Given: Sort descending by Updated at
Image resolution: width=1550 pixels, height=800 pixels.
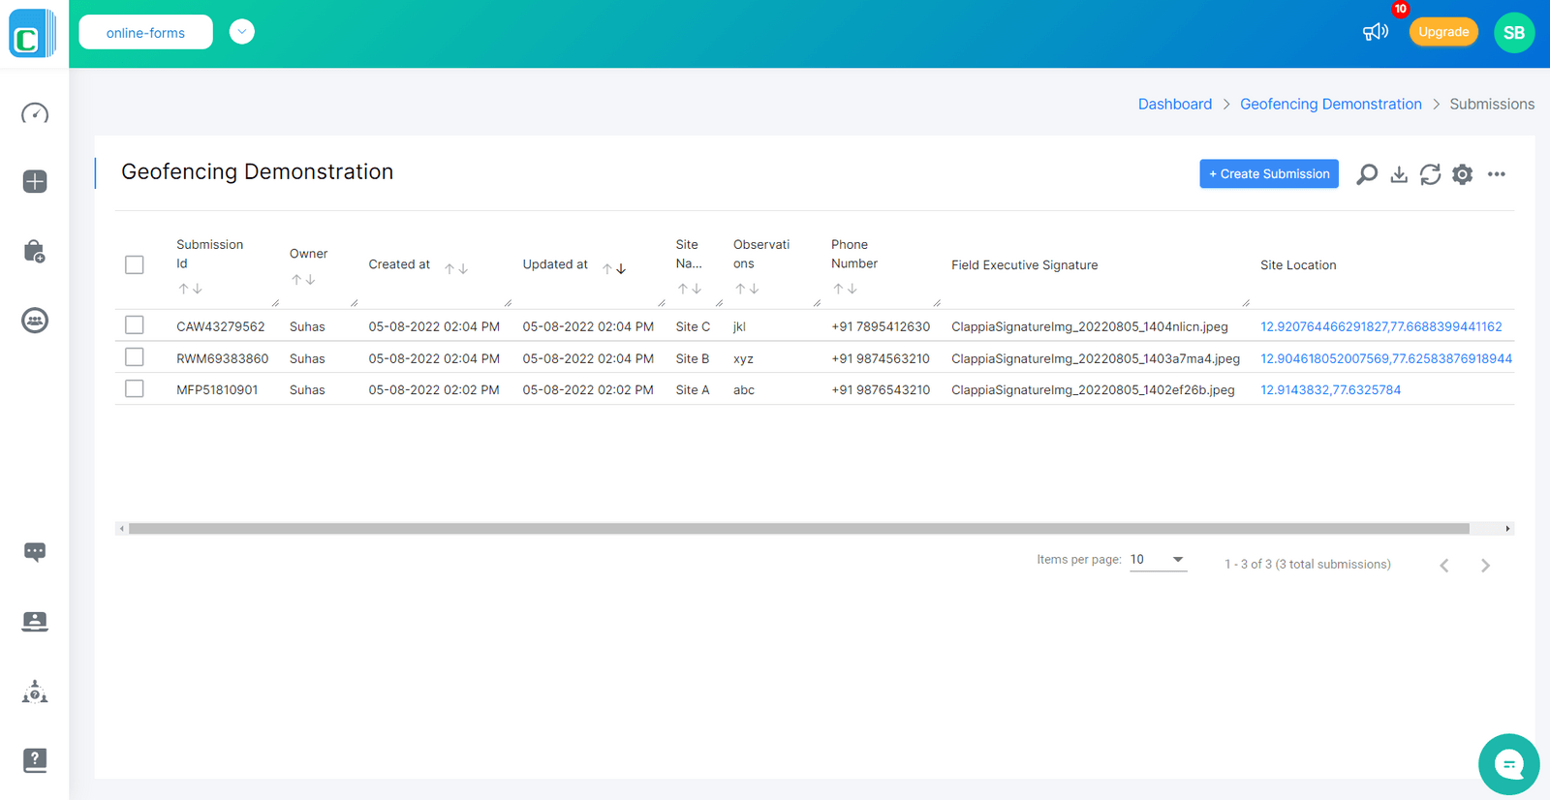Looking at the screenshot, I should click(x=621, y=269).
